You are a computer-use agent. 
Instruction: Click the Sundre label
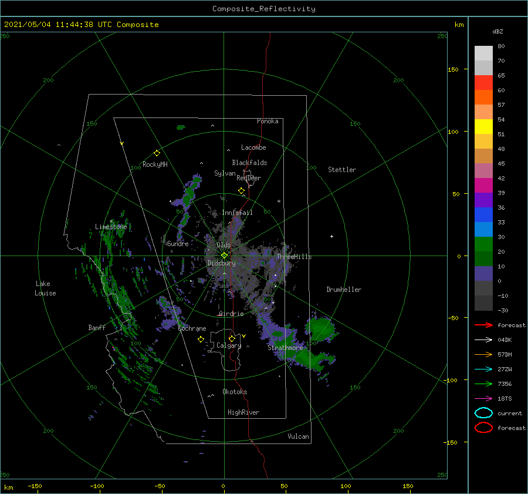coord(178,244)
